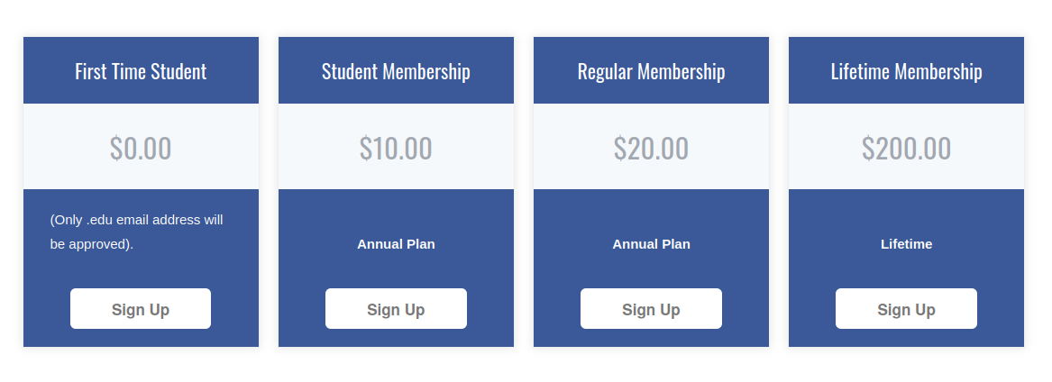Click the .edu email address note
This screenshot has height=382, width=1052.
[x=136, y=232]
